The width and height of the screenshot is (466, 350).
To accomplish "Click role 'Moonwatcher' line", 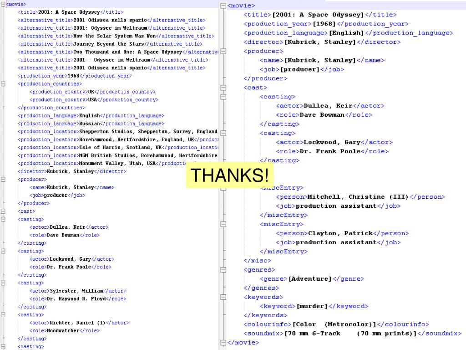I will 65,331.
